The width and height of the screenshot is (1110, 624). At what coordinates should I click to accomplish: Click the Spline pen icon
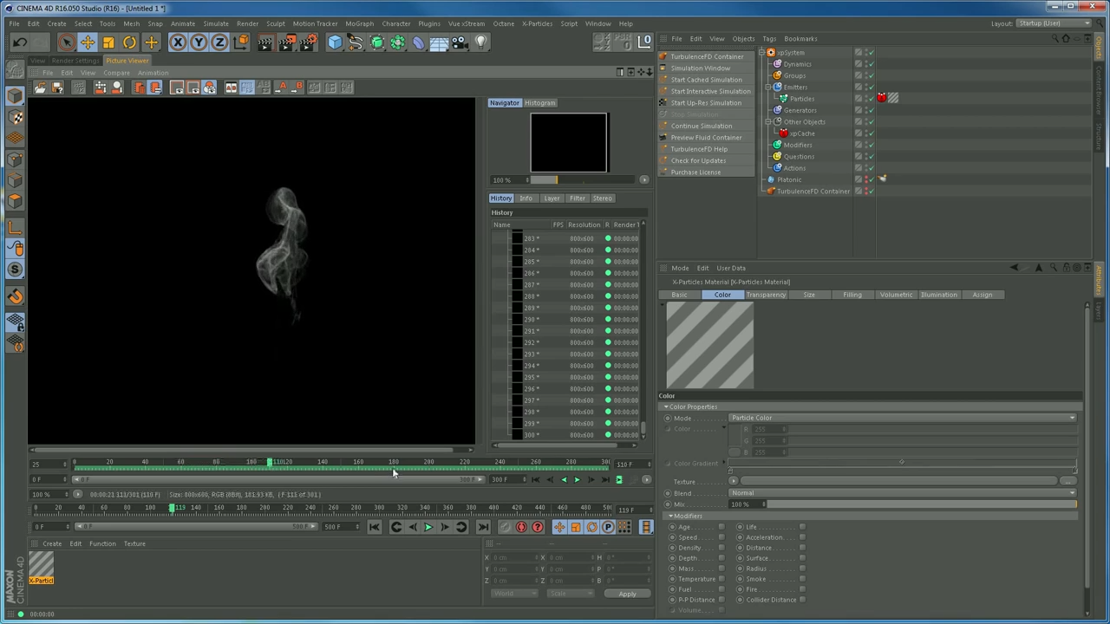click(x=356, y=42)
